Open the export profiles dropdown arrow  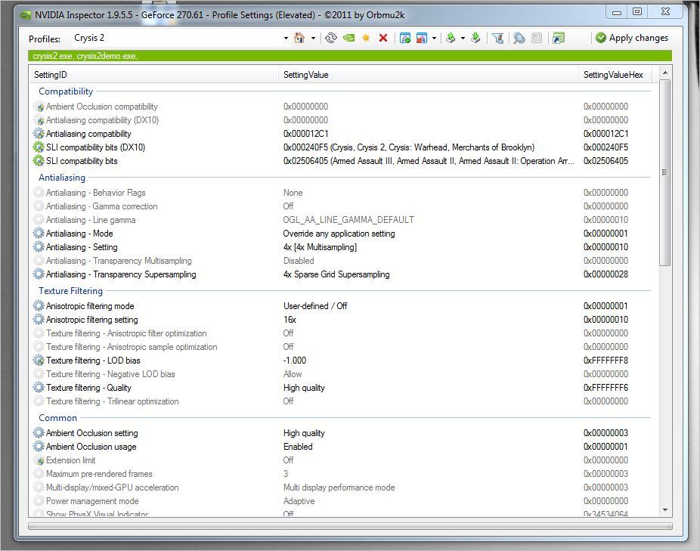[463, 38]
